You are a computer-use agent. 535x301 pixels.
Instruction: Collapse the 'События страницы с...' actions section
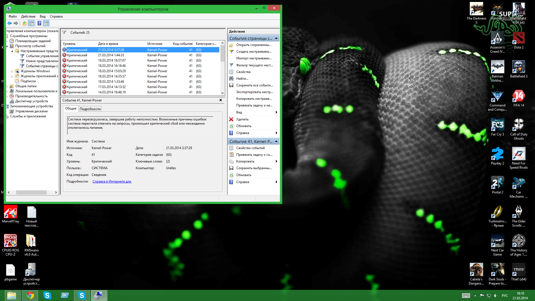(276, 38)
